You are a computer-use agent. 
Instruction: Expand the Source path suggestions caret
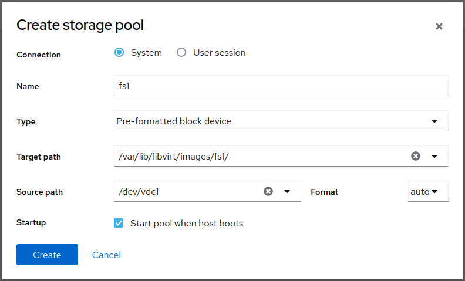pyautogui.click(x=287, y=191)
